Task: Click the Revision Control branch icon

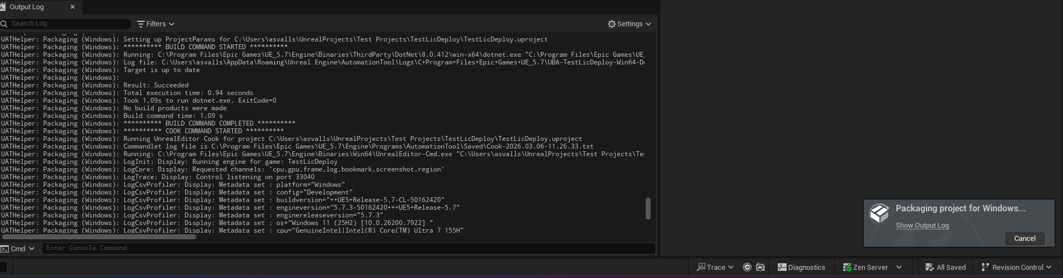Action: [x=985, y=267]
